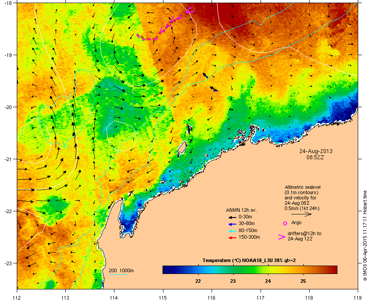Click the 'drifters@12h to' legend text
The width and height of the screenshot is (371, 300).
click(x=304, y=233)
